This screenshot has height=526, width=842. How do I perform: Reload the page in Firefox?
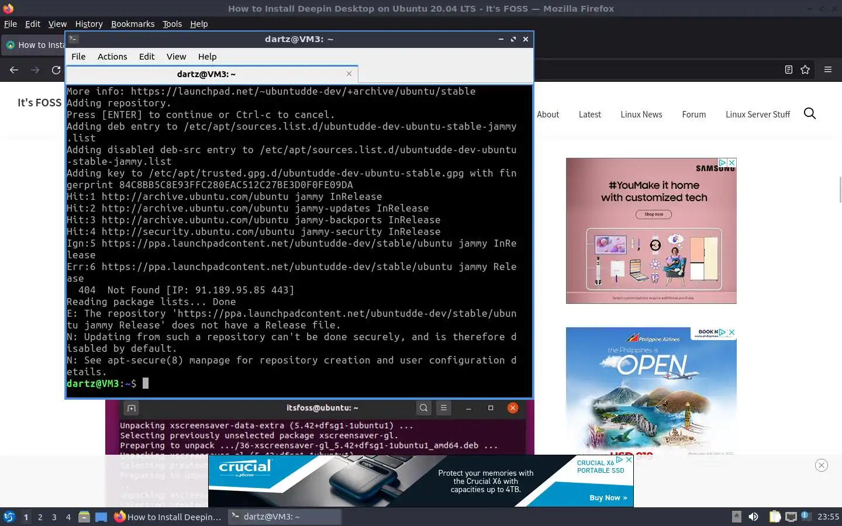[56, 70]
